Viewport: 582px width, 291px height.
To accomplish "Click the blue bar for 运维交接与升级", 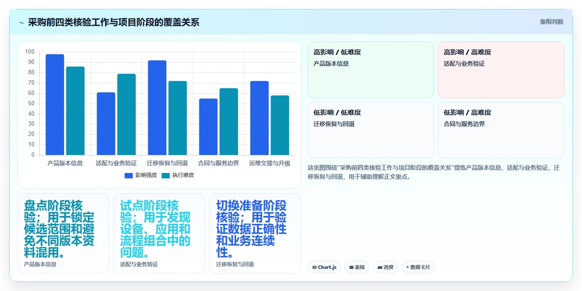I will point(259,118).
